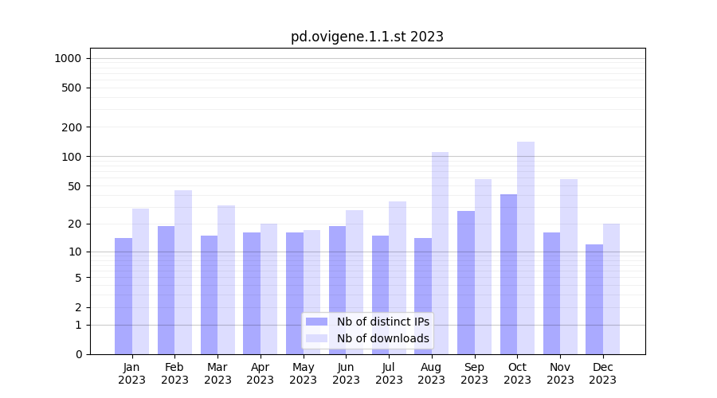Select the April 2023 distinct IPs bar
The image size is (717, 398).
pyautogui.click(x=252, y=293)
